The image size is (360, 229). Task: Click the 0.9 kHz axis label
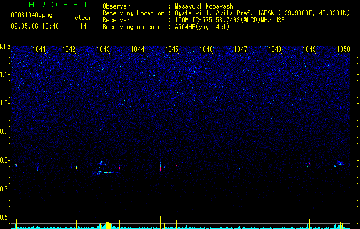(5, 132)
